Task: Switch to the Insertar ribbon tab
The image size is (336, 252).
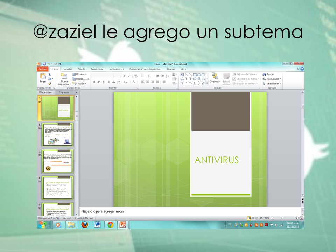Action: (x=68, y=69)
